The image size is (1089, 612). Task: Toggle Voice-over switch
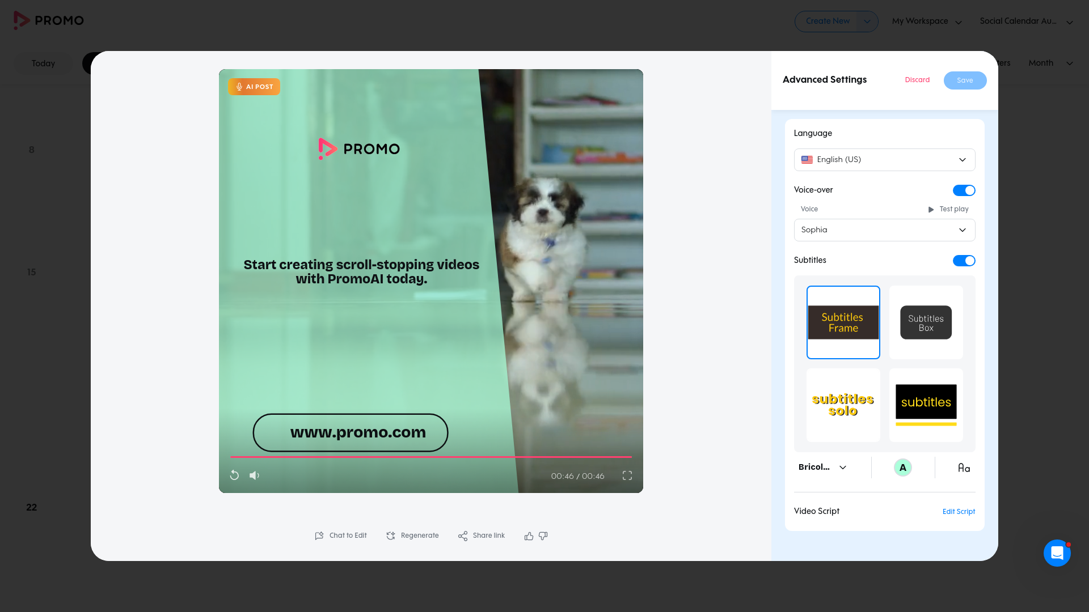coord(964,190)
